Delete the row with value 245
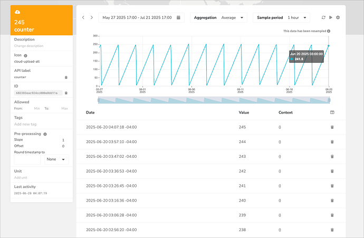Image resolution: width=364 pixels, height=238 pixels. [x=332, y=127]
